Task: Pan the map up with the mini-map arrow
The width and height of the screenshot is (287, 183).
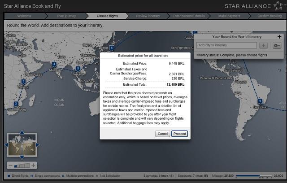Action: [x=22, y=132]
